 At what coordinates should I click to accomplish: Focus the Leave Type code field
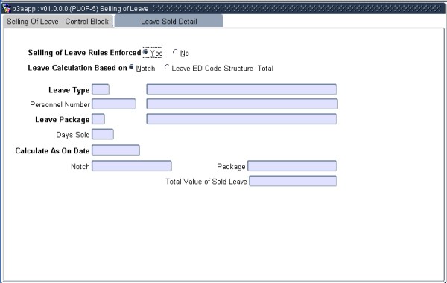(x=101, y=89)
